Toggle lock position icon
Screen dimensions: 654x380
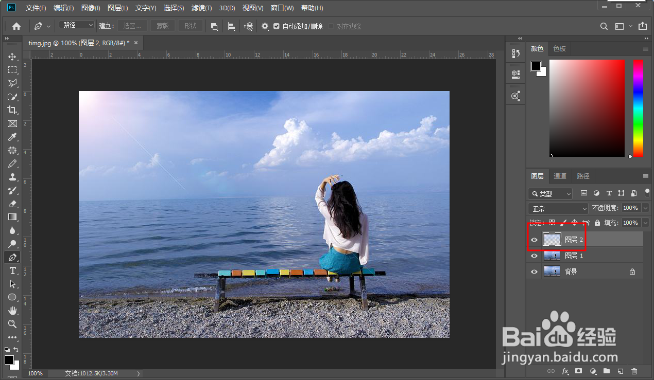tap(575, 223)
